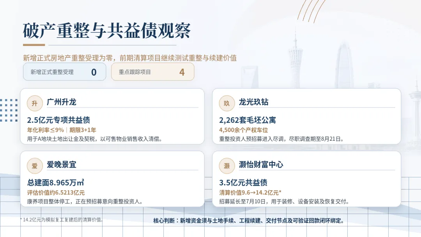Screen dimensions: 421x237
Task: Select the 重点跟踪项目 stat box
Action: pyautogui.click(x=152, y=72)
